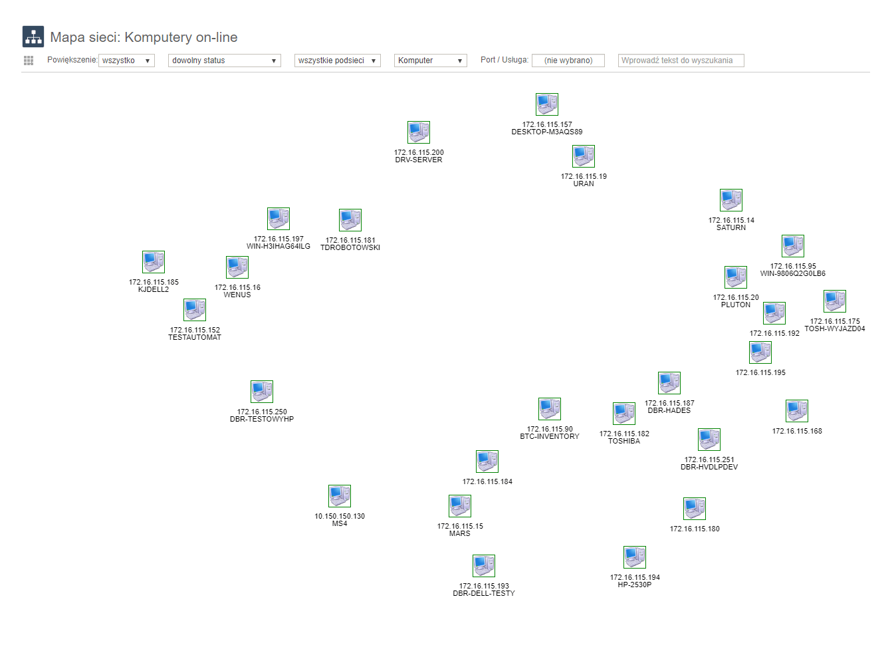The width and height of the screenshot is (896, 661).
Task: Open the Powiększenie zoom dropdown
Action: point(126,61)
